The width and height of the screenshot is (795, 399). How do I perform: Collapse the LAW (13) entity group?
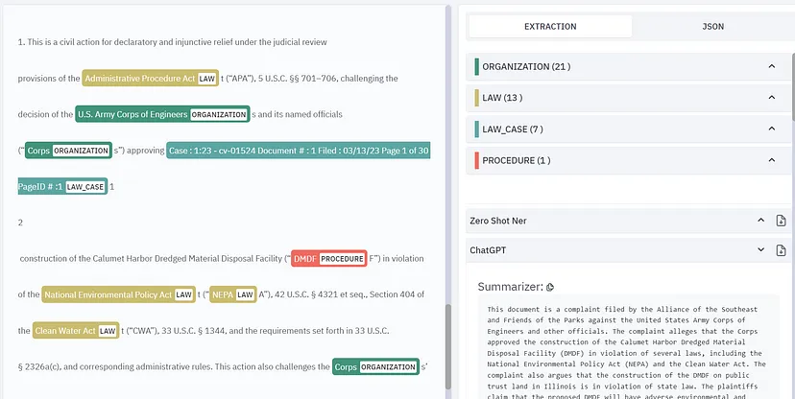[x=772, y=98]
